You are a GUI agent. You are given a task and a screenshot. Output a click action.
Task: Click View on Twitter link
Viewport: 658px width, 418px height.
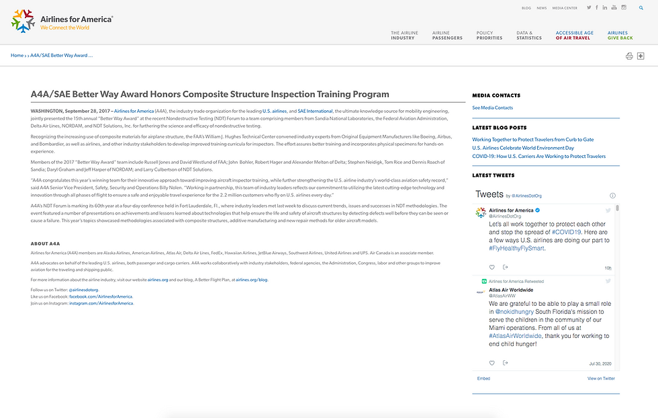[601, 378]
